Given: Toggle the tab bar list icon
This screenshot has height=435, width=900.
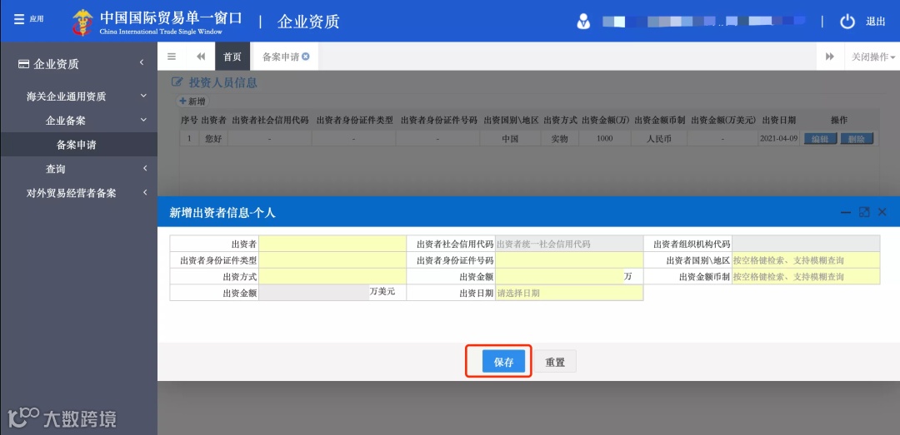Looking at the screenshot, I should click(x=172, y=57).
